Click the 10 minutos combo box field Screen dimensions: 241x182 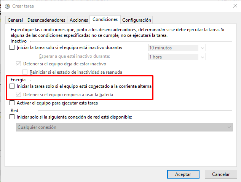coord(177,48)
